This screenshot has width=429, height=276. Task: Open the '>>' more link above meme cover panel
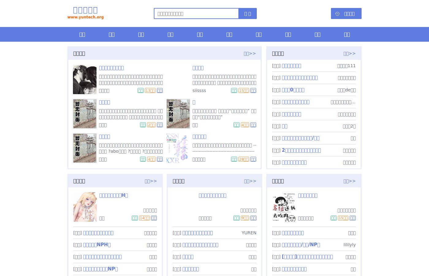[350, 181]
